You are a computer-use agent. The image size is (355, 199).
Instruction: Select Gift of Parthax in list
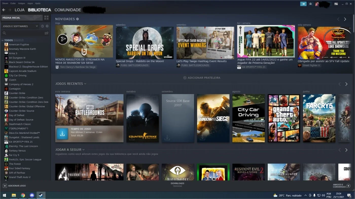(17, 173)
